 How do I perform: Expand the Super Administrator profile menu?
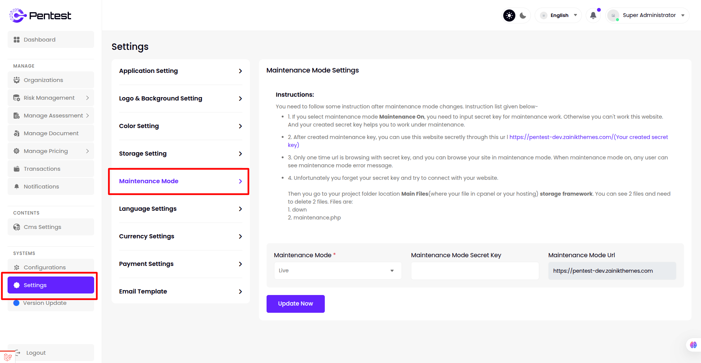coord(648,15)
